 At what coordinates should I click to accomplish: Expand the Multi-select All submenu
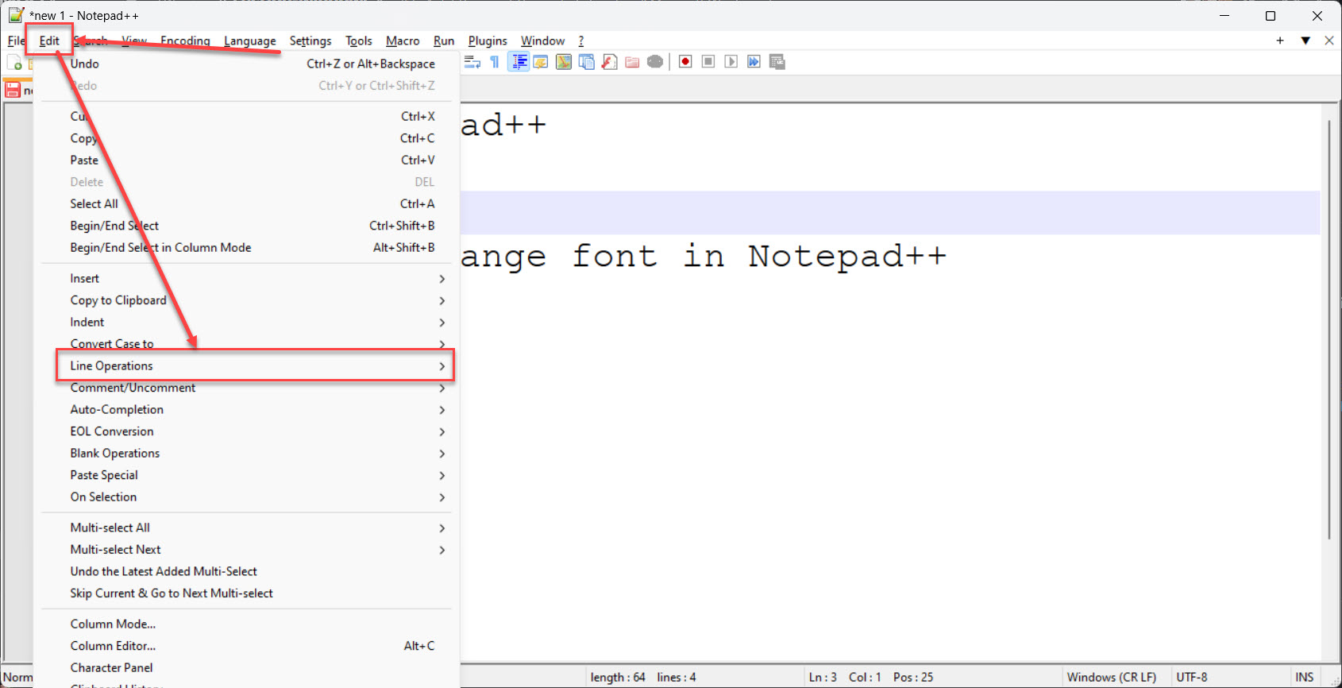click(247, 528)
